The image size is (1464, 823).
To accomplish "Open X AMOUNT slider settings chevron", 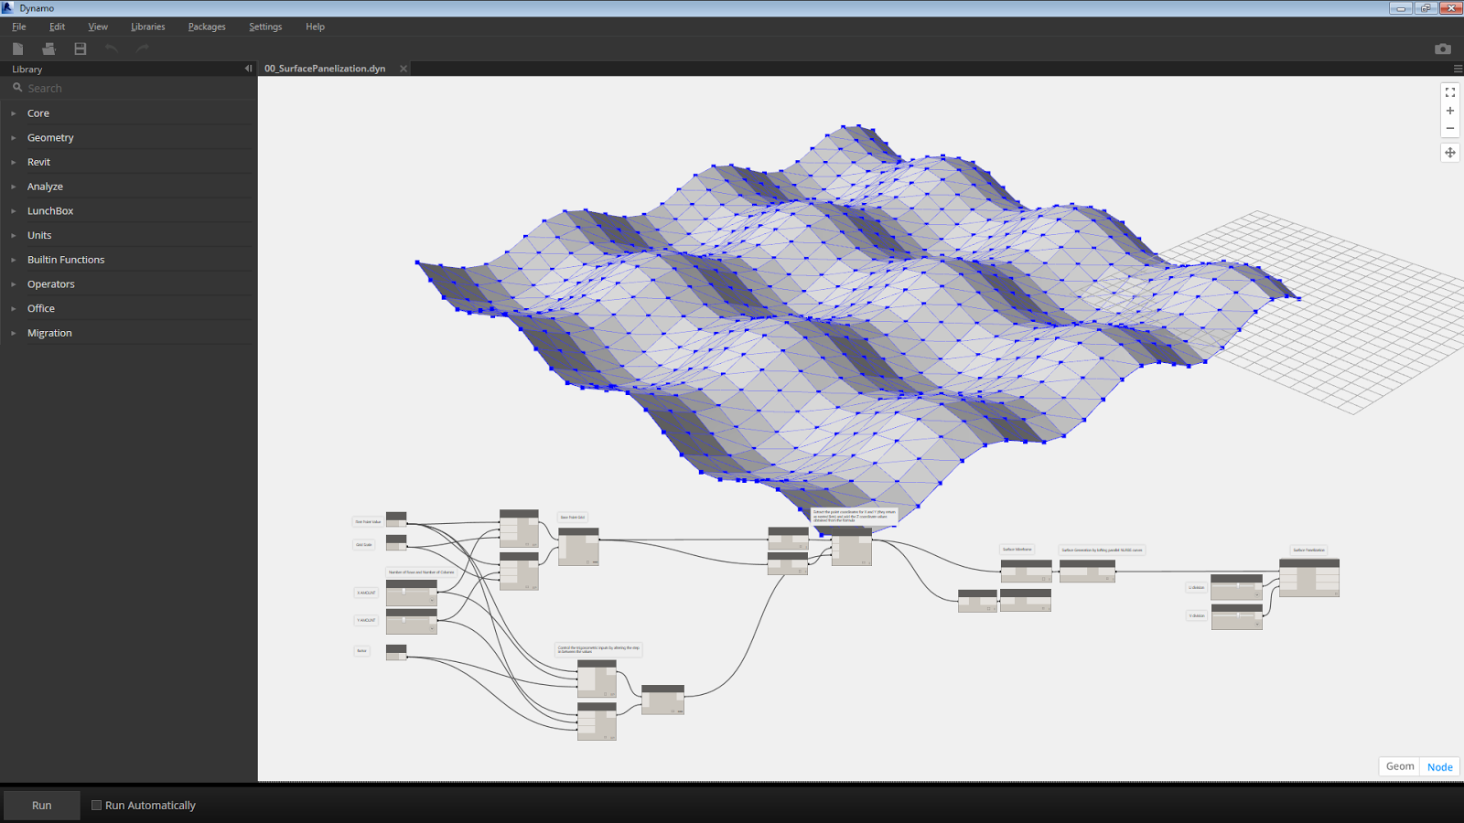I will pos(432,601).
